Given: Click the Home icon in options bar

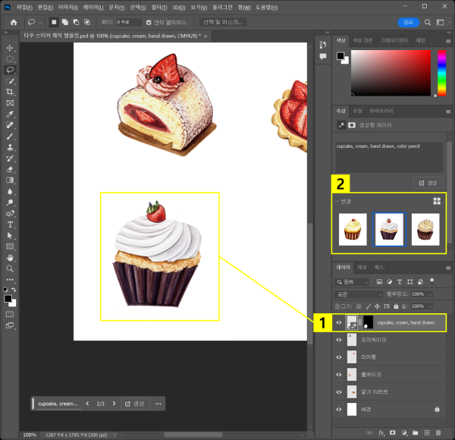Looking at the screenshot, I should click(x=14, y=22).
